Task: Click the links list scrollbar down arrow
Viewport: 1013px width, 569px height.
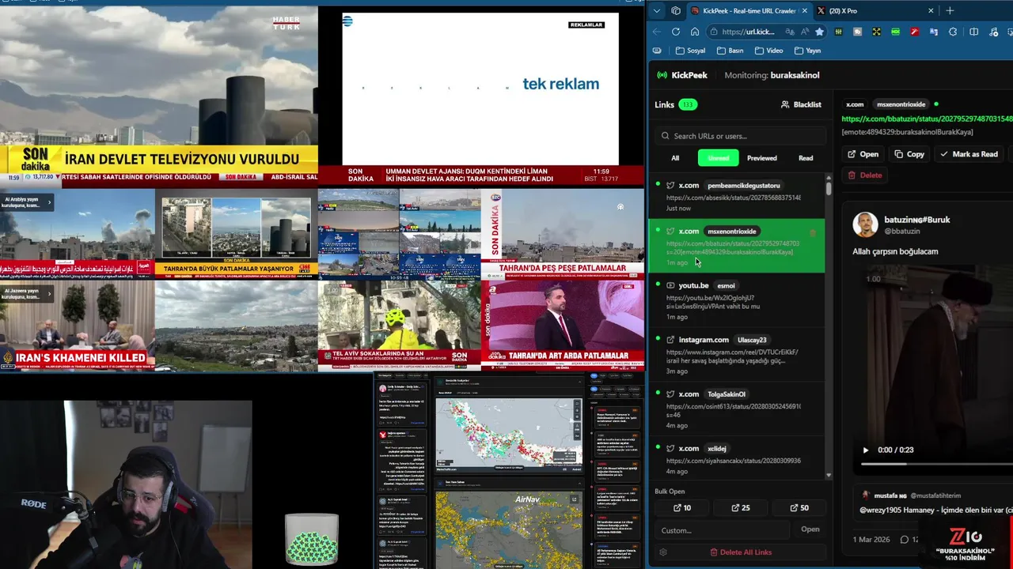Action: [829, 476]
